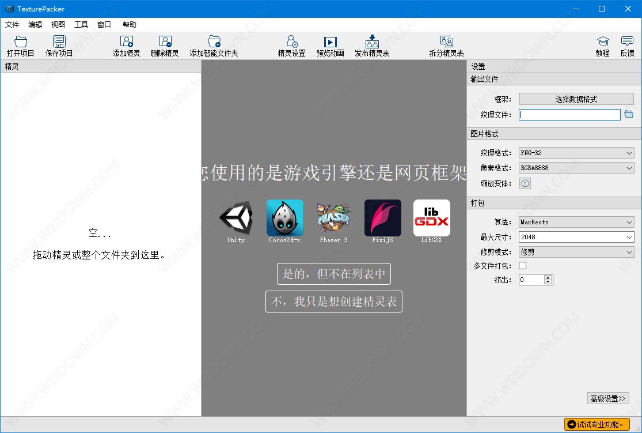
Task: Choose the Cocos2d-x engine icon
Action: [284, 218]
